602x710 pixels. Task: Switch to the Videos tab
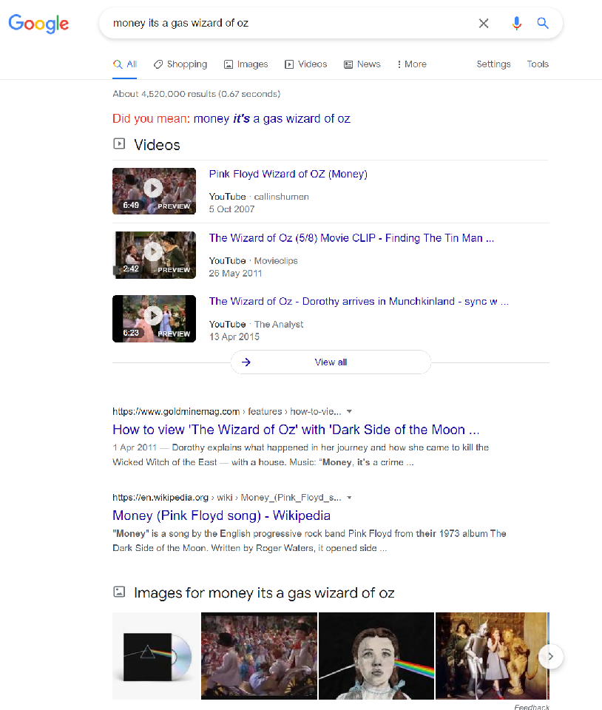point(305,64)
